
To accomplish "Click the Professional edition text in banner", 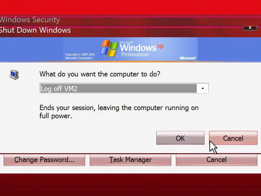I will 135,54.
